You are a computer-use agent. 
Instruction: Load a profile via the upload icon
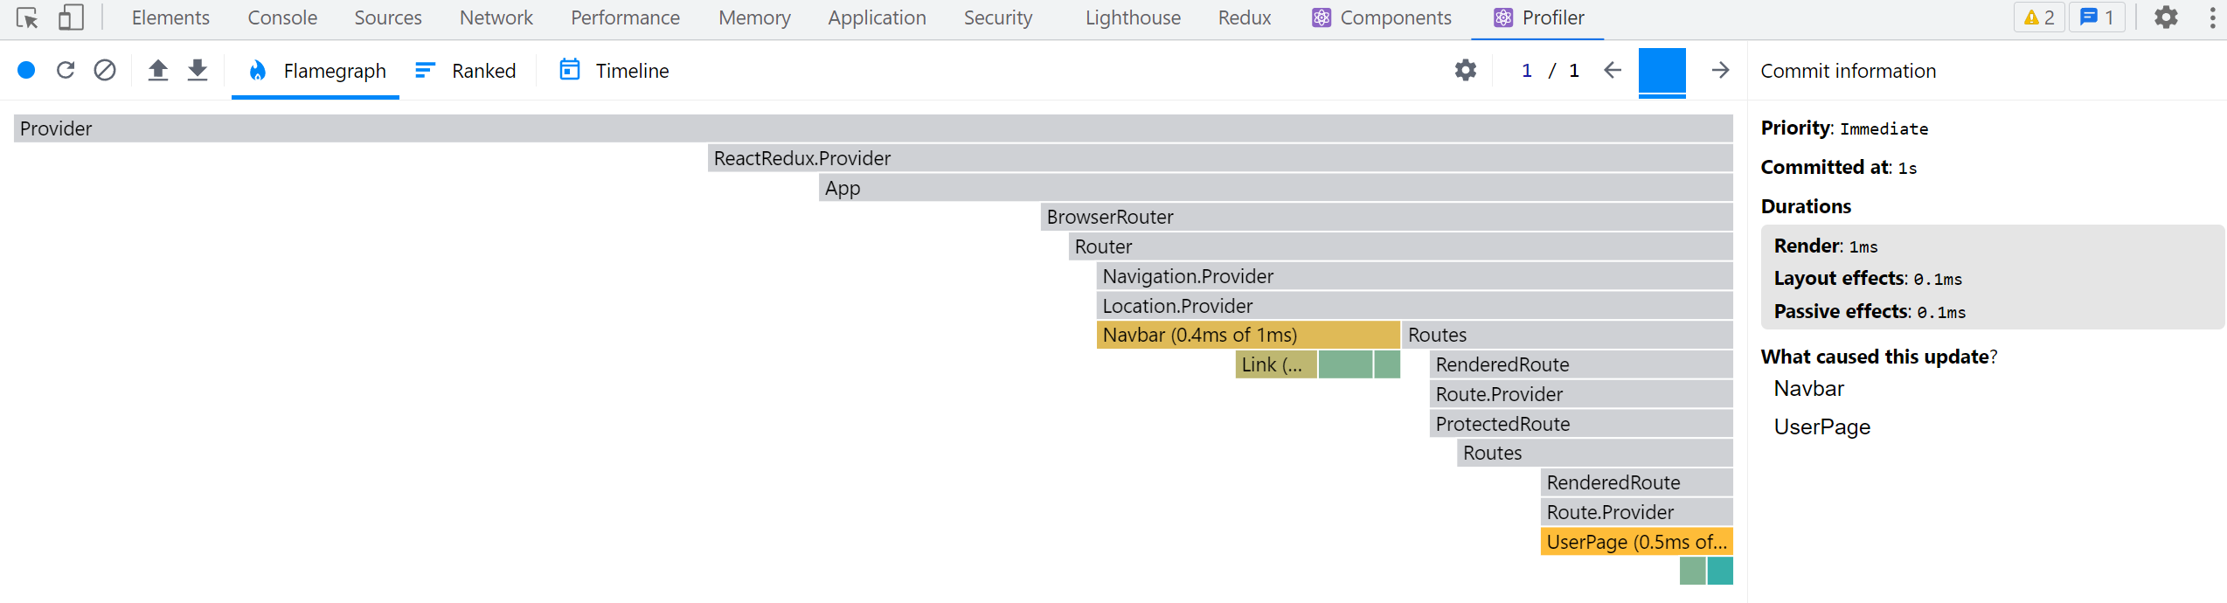[x=158, y=70]
